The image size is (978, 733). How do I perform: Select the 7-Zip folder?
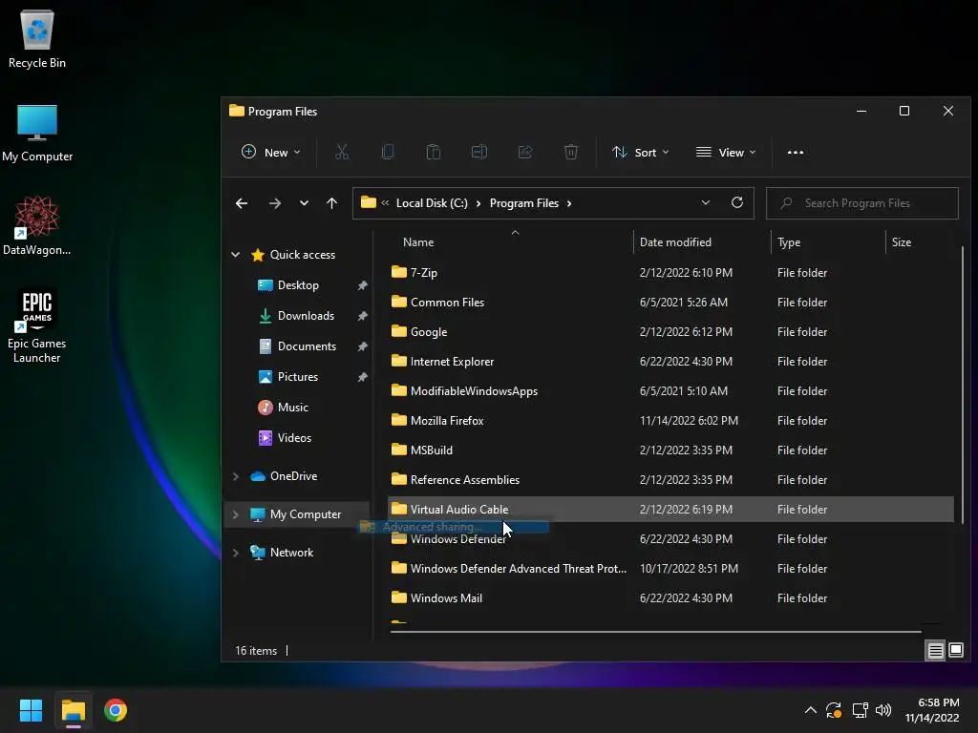point(670,272)
